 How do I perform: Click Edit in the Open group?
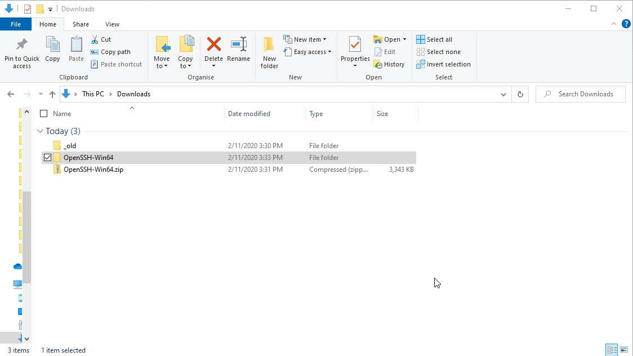(x=385, y=52)
